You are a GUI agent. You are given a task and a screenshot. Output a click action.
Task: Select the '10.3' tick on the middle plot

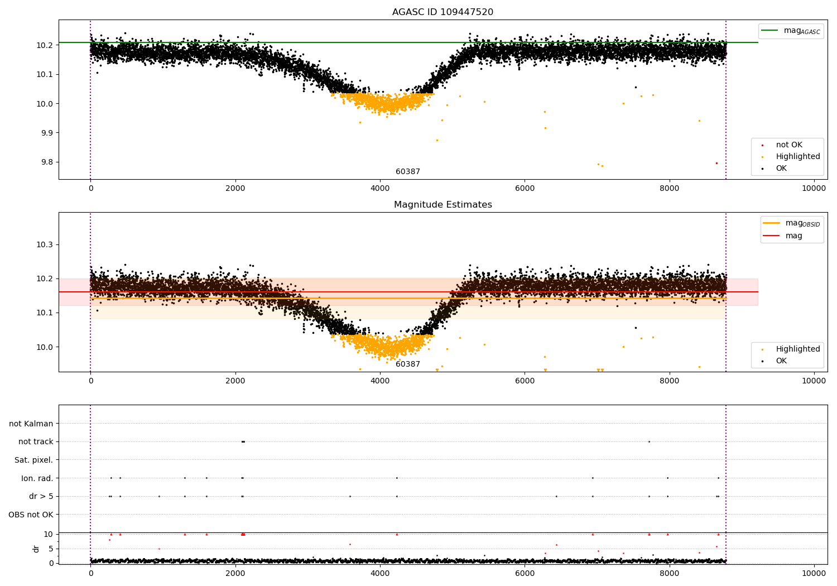(x=44, y=245)
